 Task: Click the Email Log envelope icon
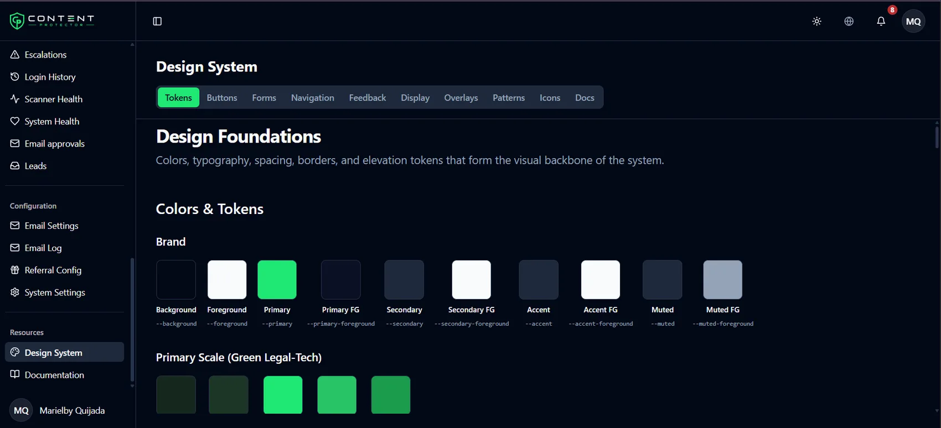point(15,248)
